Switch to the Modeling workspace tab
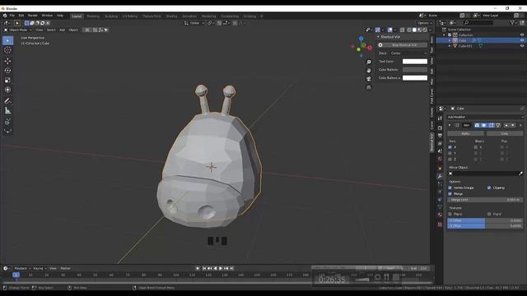527x296 pixels. 93,16
